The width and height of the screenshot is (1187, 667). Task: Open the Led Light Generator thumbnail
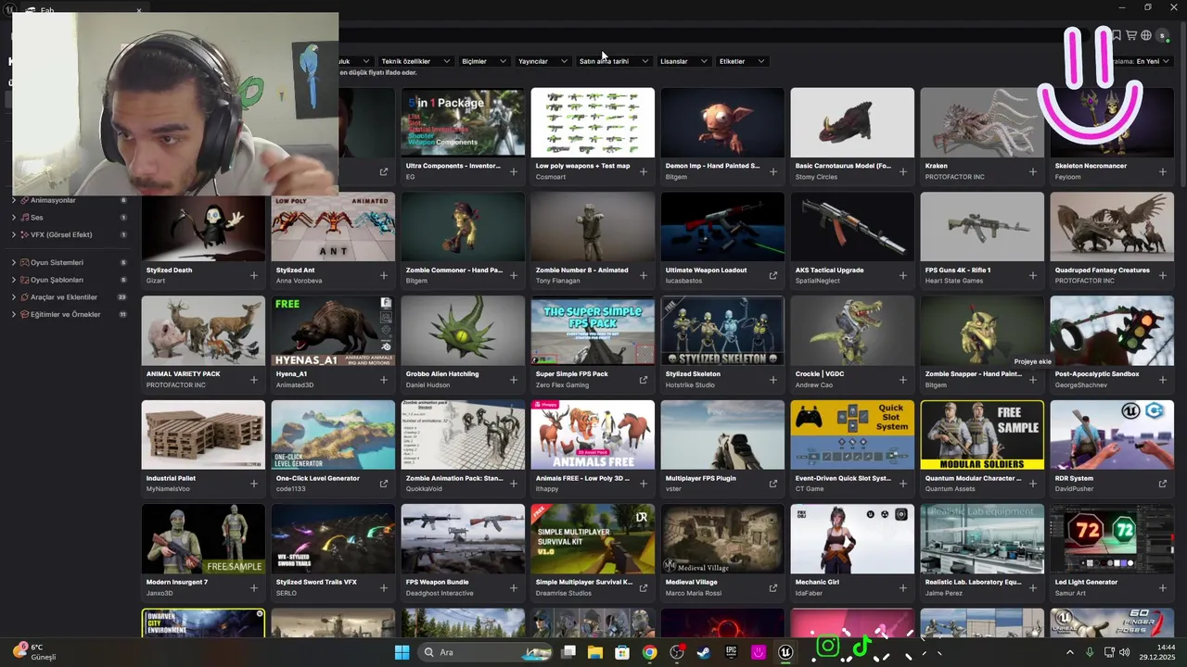point(1112,538)
